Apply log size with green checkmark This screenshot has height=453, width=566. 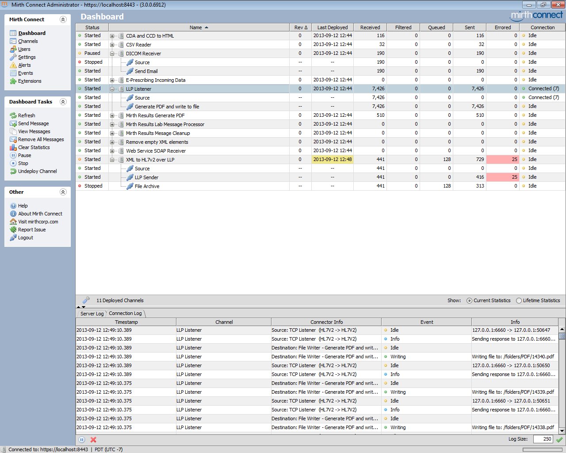[559, 439]
